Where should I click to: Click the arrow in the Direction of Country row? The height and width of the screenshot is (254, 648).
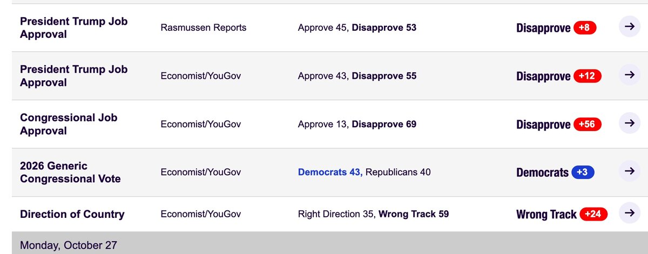pyautogui.click(x=629, y=213)
